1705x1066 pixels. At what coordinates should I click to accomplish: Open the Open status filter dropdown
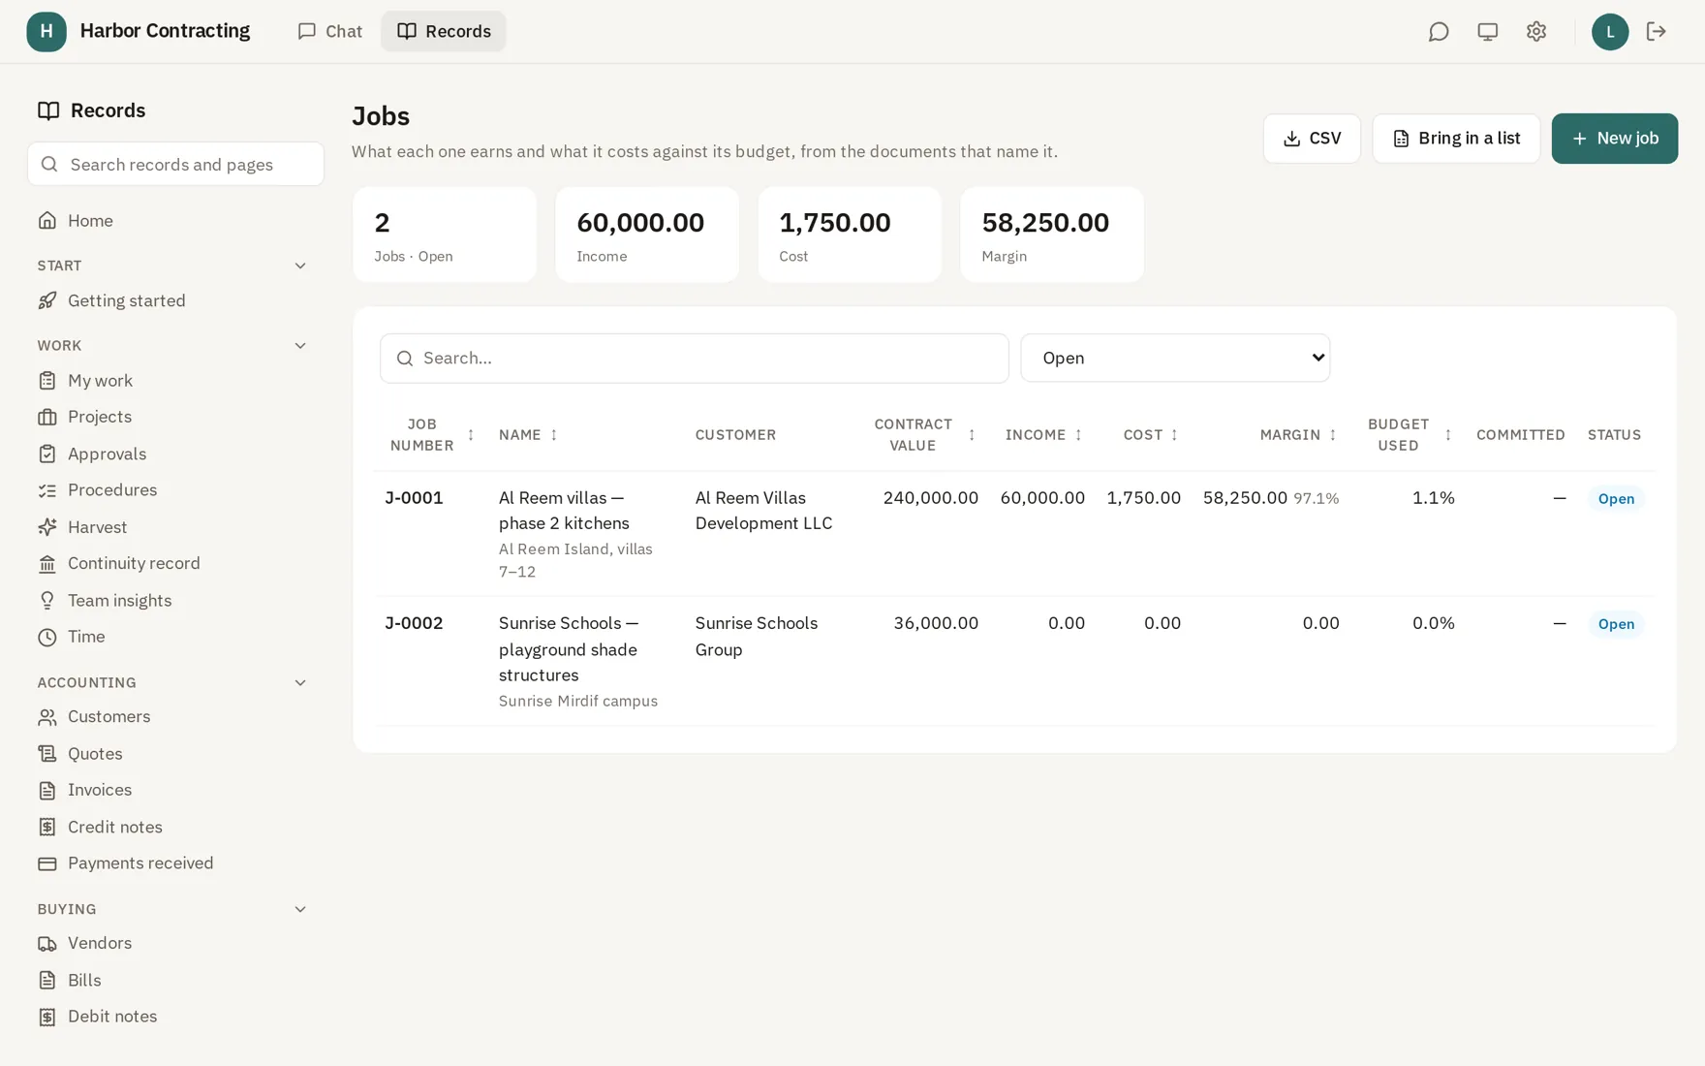1175,359
